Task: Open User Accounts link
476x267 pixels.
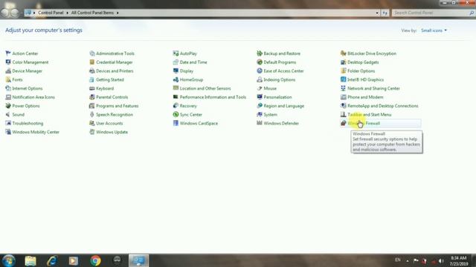Action: pos(109,123)
